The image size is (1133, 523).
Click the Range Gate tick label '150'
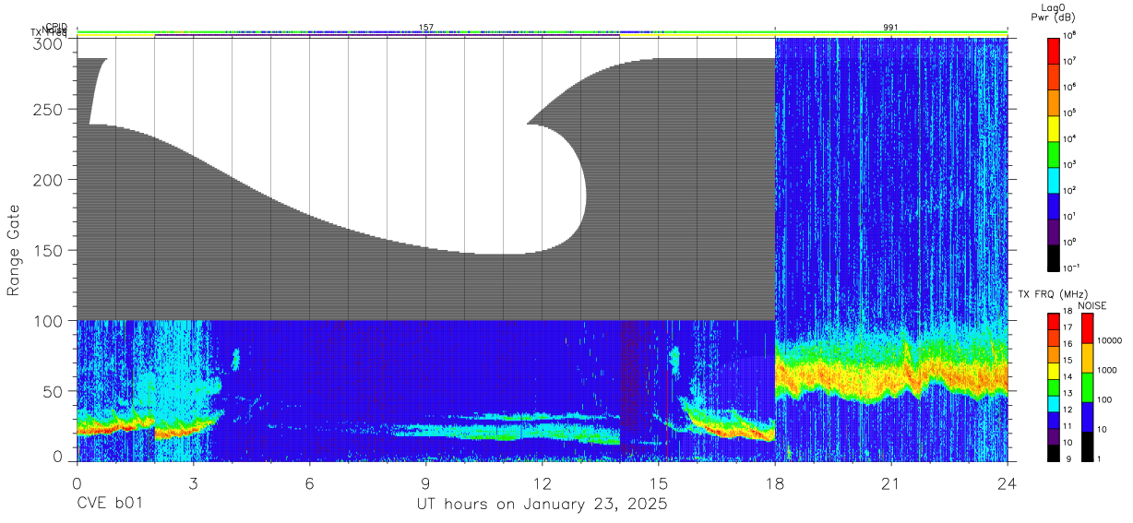(x=49, y=250)
